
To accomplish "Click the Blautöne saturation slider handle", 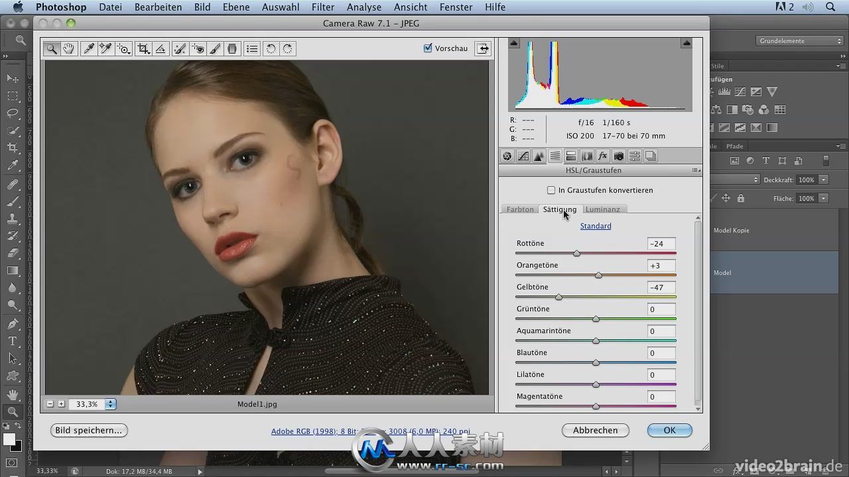I will 596,362.
